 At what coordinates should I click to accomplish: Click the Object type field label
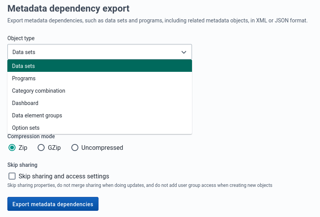click(21, 38)
